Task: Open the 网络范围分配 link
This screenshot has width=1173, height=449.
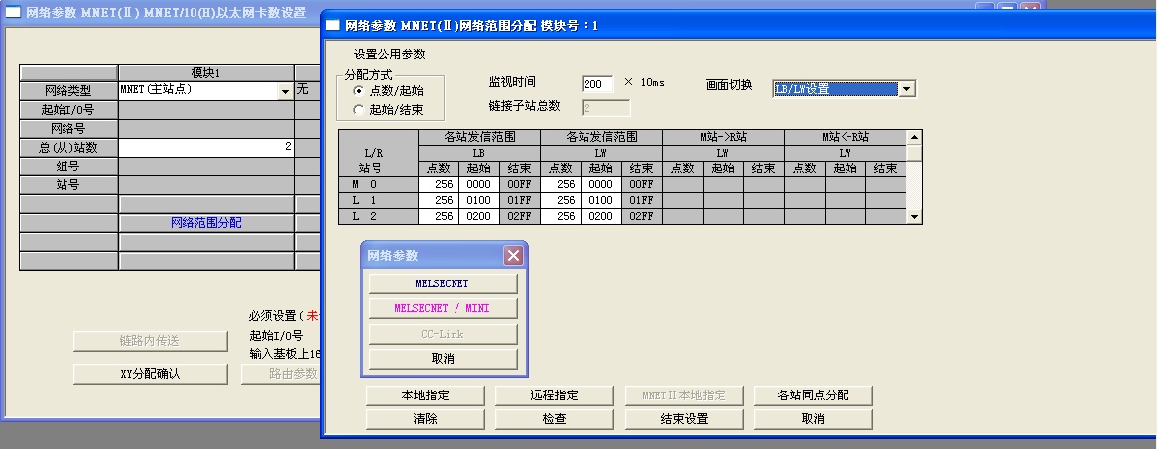Action: [205, 223]
